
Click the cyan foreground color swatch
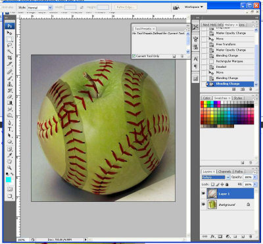click(8, 180)
